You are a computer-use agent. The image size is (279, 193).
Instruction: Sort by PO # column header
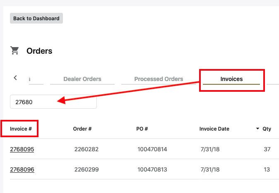pos(142,129)
